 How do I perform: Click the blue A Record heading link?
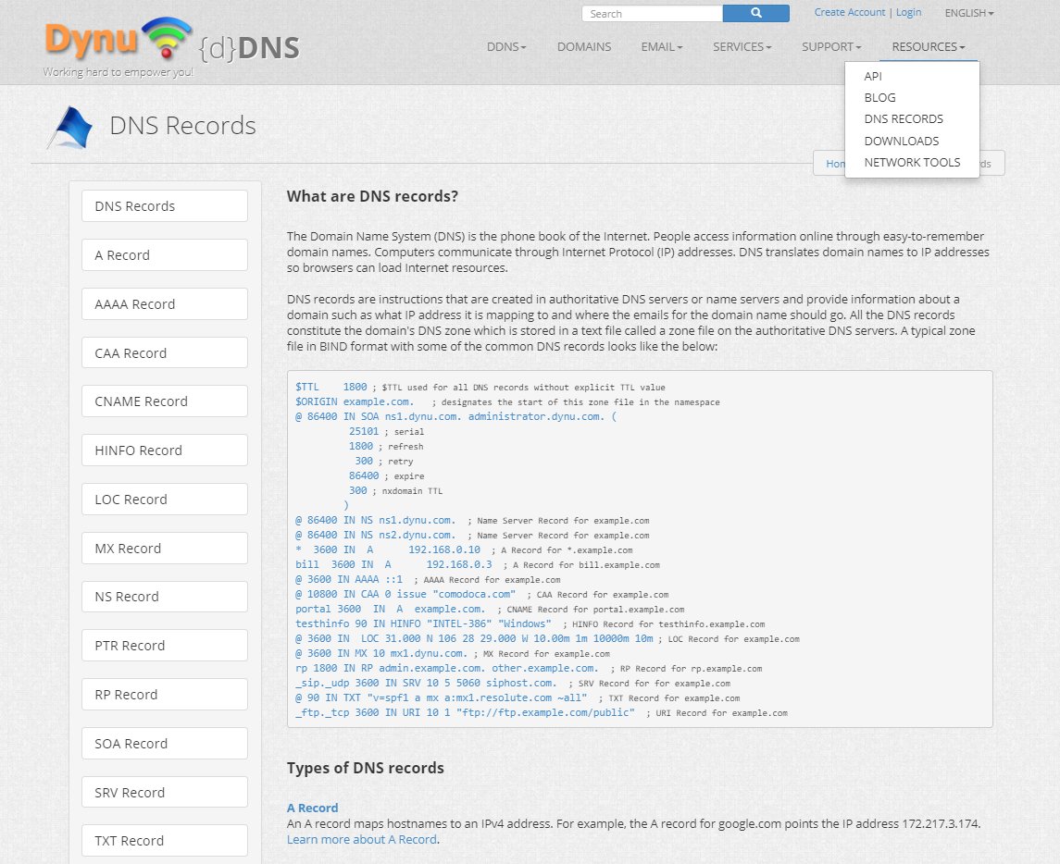point(312,808)
